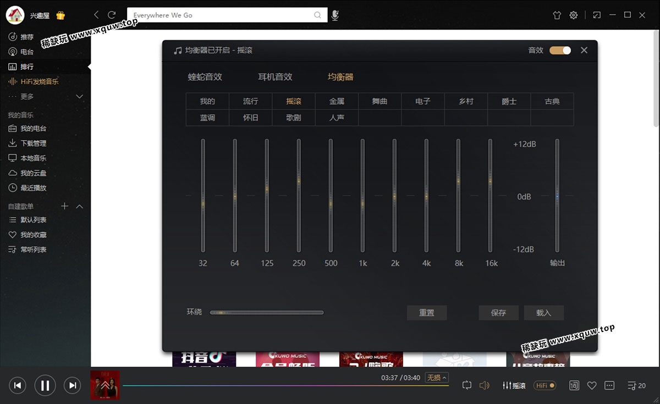
Task: Close the equalizer dialog
Action: (x=584, y=50)
